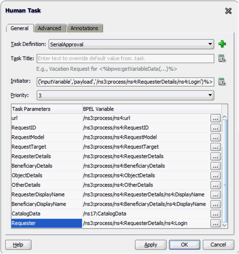Image resolution: width=239 pixels, height=254 pixels.
Task: Click the BPEL Variable column header
Action: pos(152,109)
